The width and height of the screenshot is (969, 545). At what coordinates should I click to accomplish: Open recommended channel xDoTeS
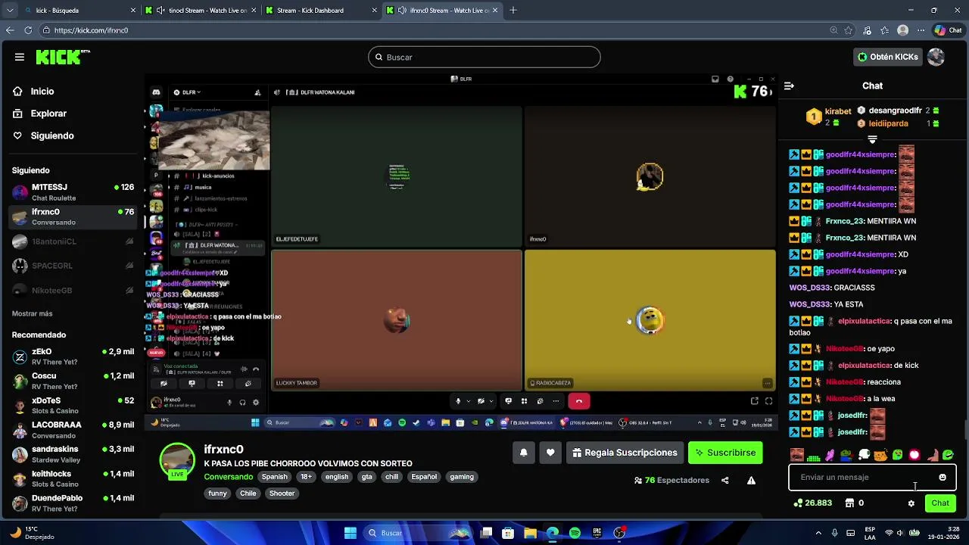pyautogui.click(x=73, y=405)
